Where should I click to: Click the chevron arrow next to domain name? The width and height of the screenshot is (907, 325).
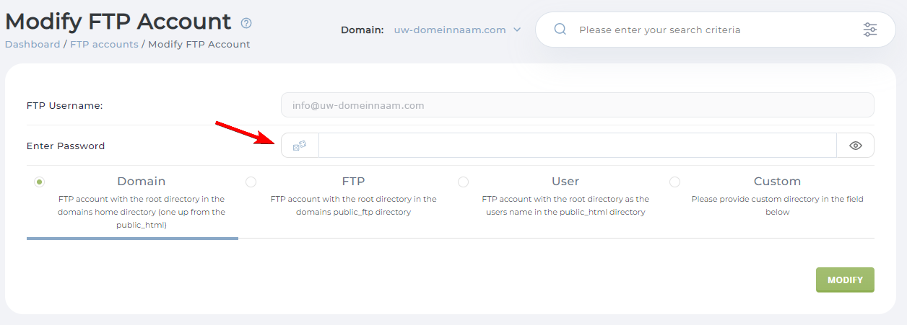(517, 30)
